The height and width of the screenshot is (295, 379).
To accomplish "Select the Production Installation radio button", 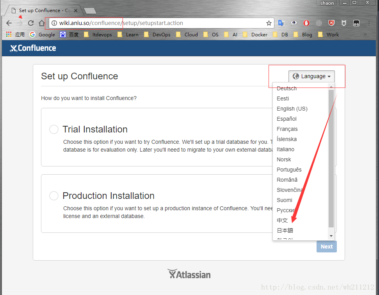I will click(x=54, y=196).
